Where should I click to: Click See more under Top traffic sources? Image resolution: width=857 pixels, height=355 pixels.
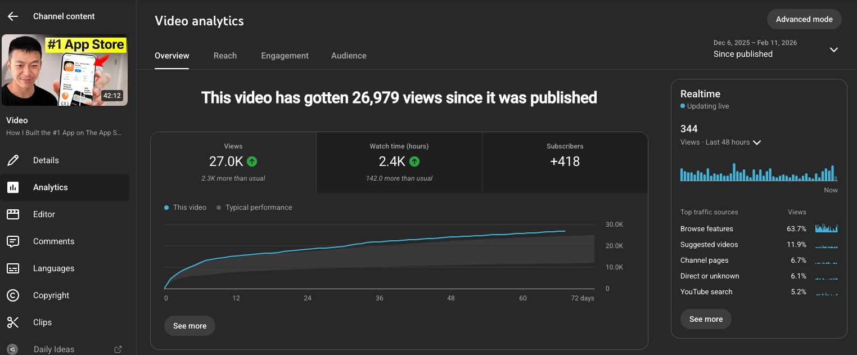(x=706, y=319)
